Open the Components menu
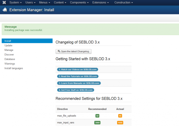 pyautogui.click(x=79, y=3)
